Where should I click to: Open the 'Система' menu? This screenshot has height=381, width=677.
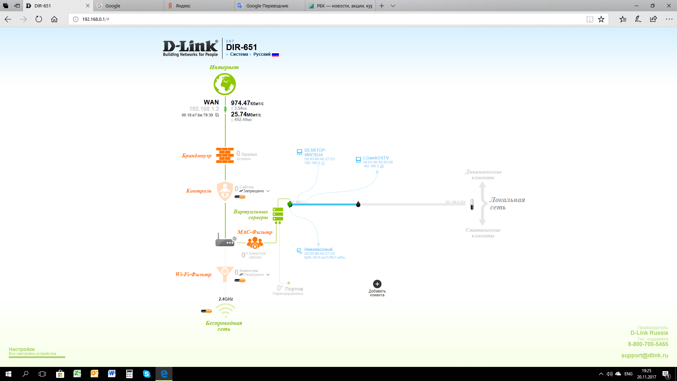coord(239,54)
